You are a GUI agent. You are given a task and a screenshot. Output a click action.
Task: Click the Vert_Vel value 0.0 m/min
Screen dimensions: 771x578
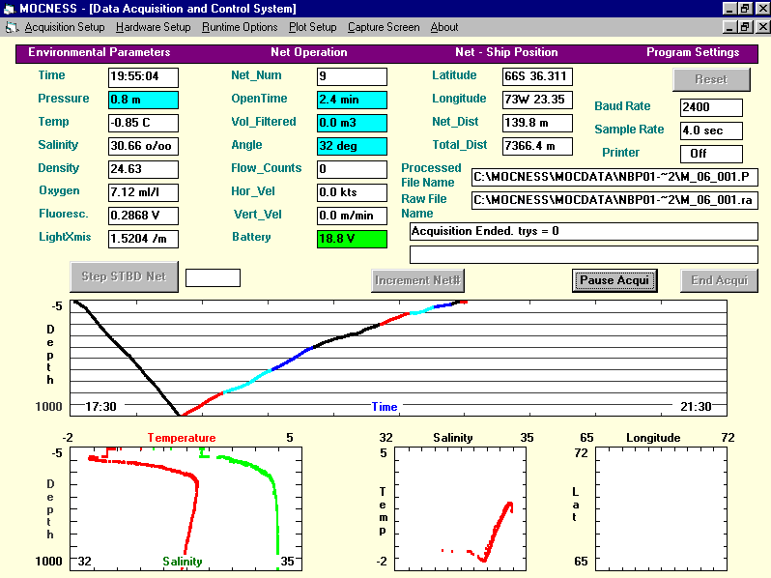point(352,216)
